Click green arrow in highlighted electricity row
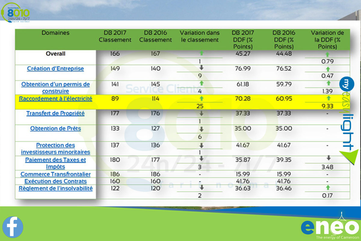The width and height of the screenshot is (361, 241). click(x=201, y=98)
